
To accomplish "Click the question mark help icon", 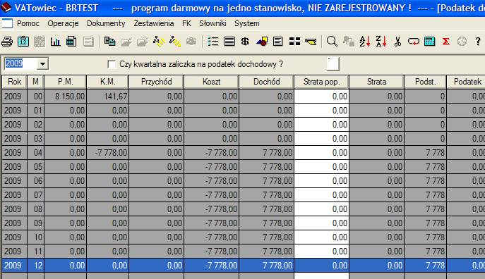I will 478,42.
